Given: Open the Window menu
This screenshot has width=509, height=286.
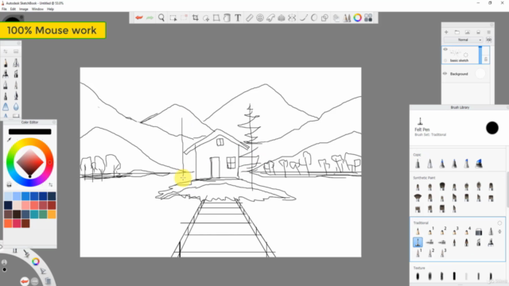Looking at the screenshot, I should pyautogui.click(x=37, y=9).
